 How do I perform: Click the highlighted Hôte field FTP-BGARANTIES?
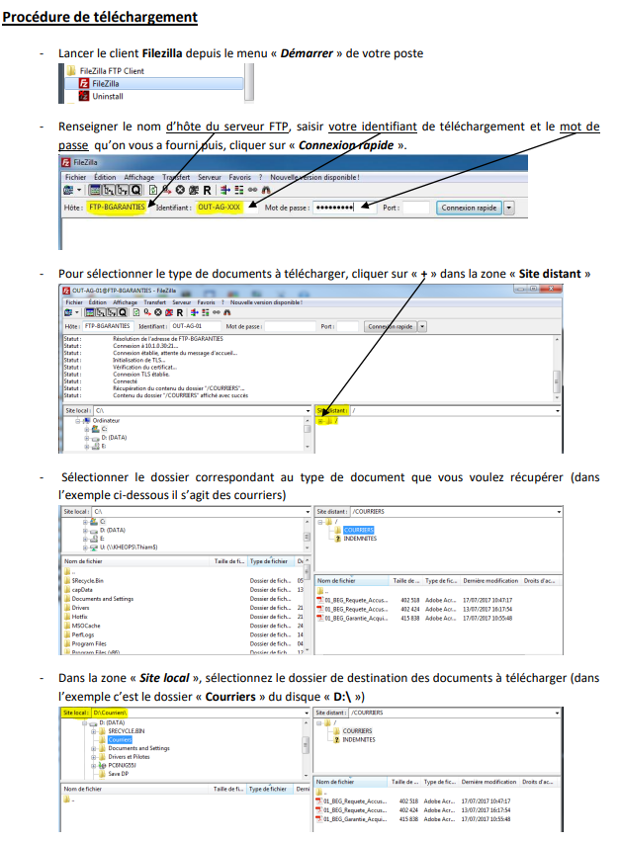[117, 208]
